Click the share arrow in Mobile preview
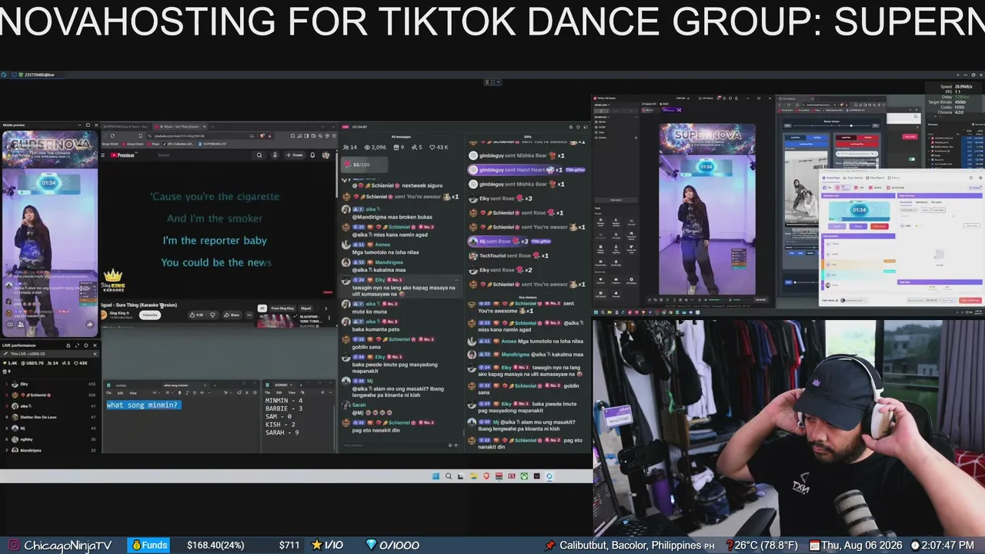 coord(90,325)
